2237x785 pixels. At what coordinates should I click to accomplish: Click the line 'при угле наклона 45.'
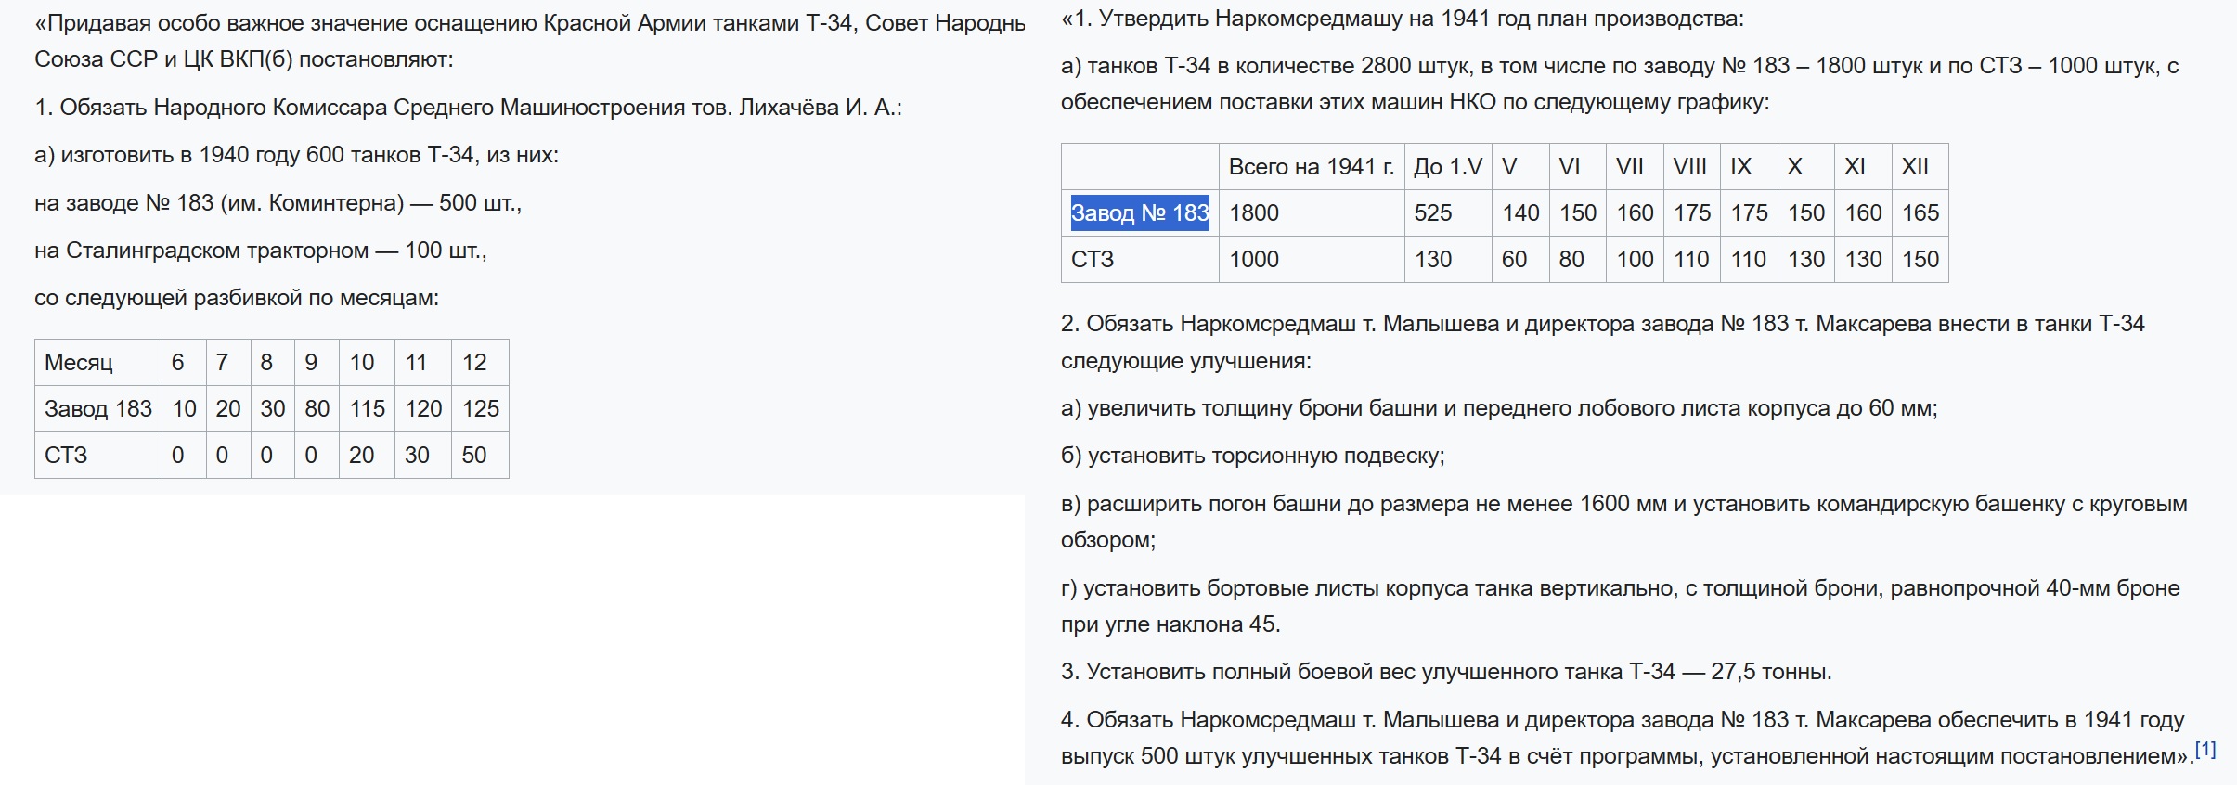tap(1170, 624)
